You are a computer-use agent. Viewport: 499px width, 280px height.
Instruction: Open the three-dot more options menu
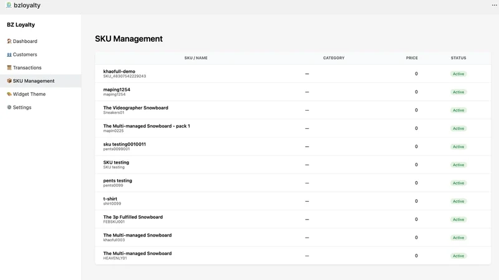point(494,5)
